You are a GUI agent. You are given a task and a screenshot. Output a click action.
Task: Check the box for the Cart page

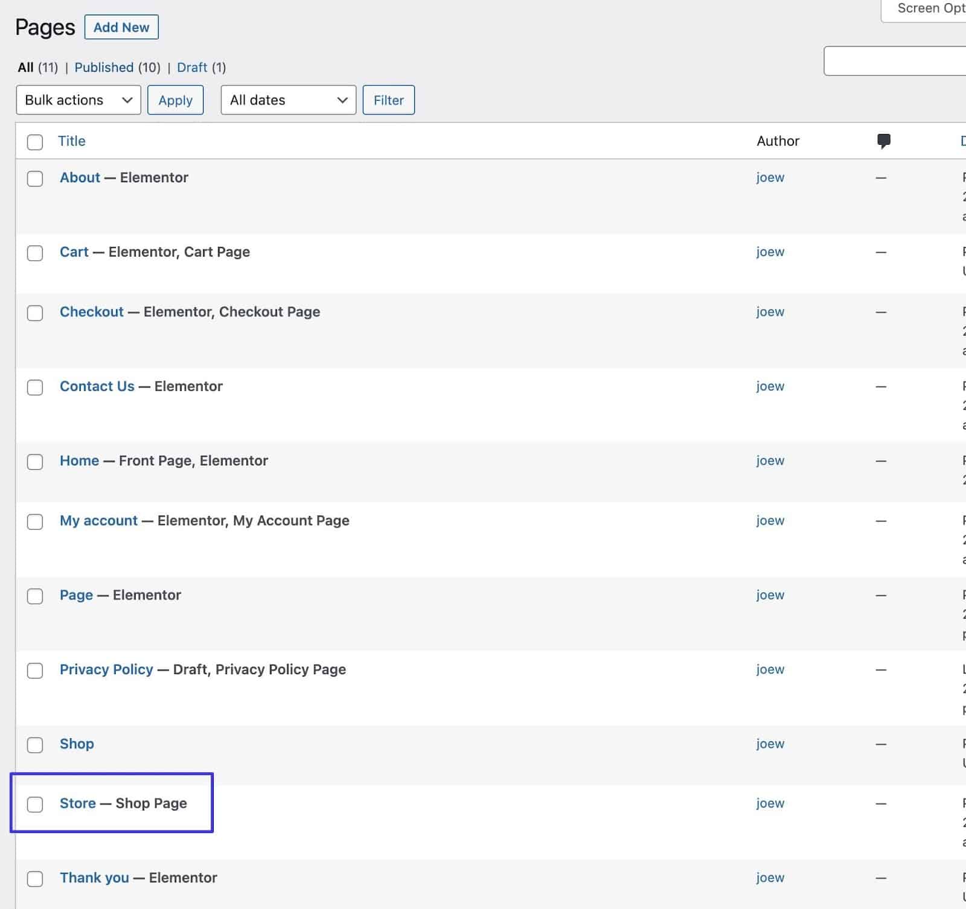click(35, 253)
